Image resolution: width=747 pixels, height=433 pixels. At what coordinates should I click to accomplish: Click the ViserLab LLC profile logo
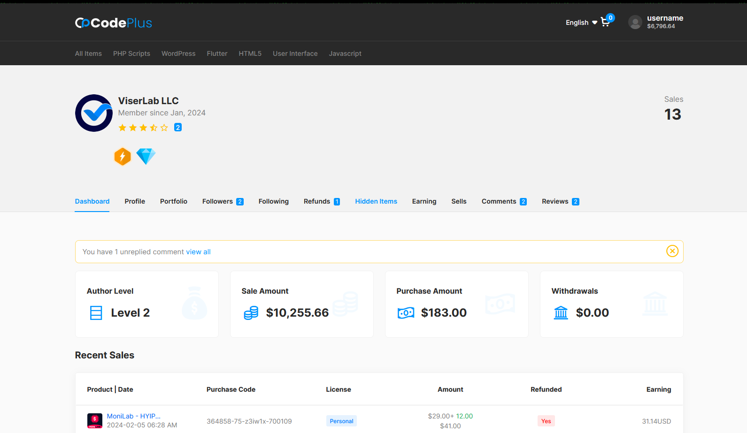[94, 113]
